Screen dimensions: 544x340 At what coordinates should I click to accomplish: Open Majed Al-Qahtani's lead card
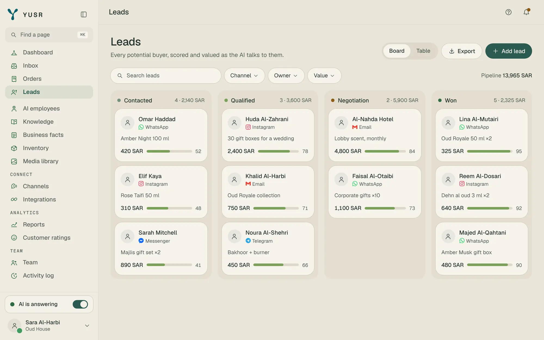click(482, 249)
